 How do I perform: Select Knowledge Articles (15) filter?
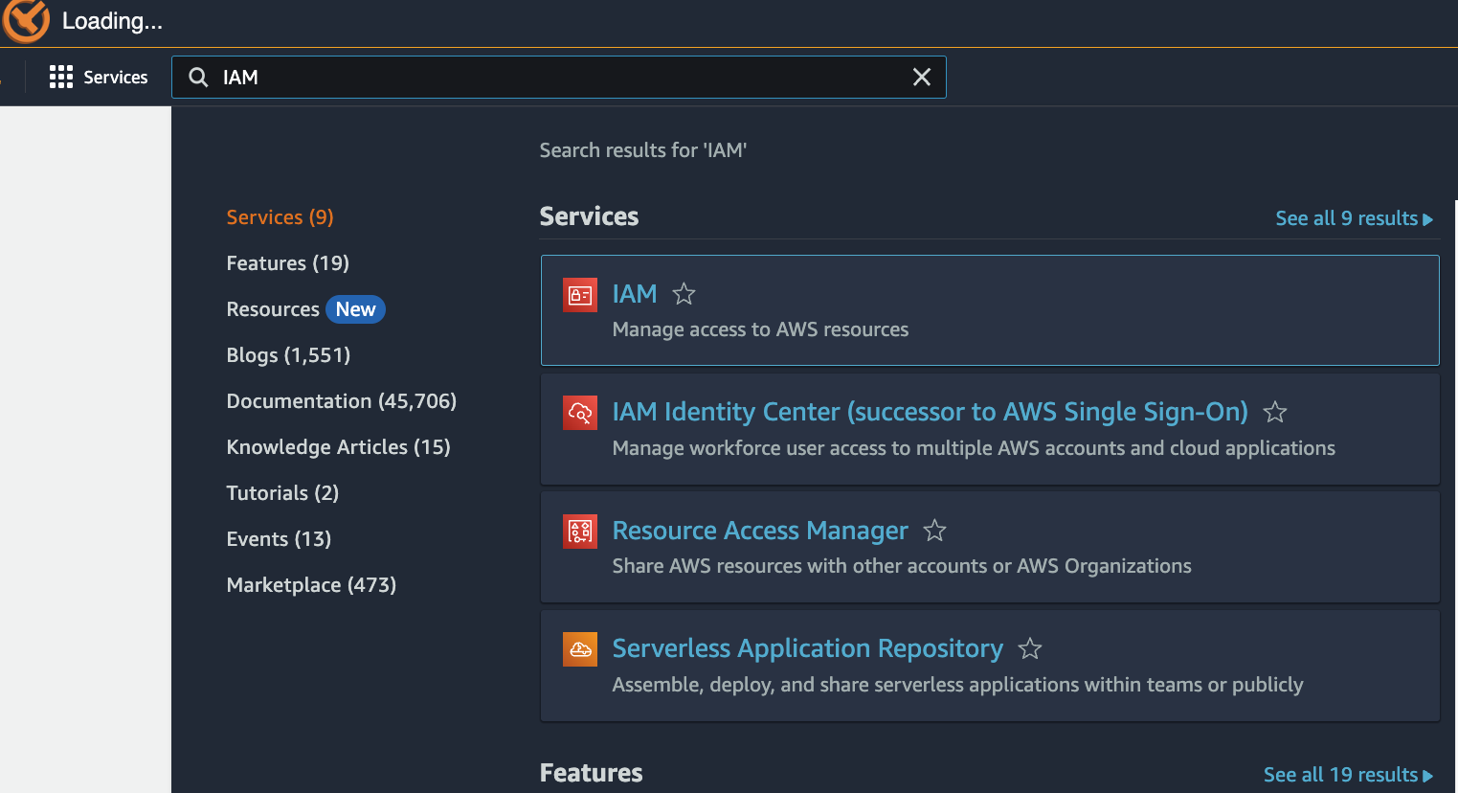pos(338,447)
